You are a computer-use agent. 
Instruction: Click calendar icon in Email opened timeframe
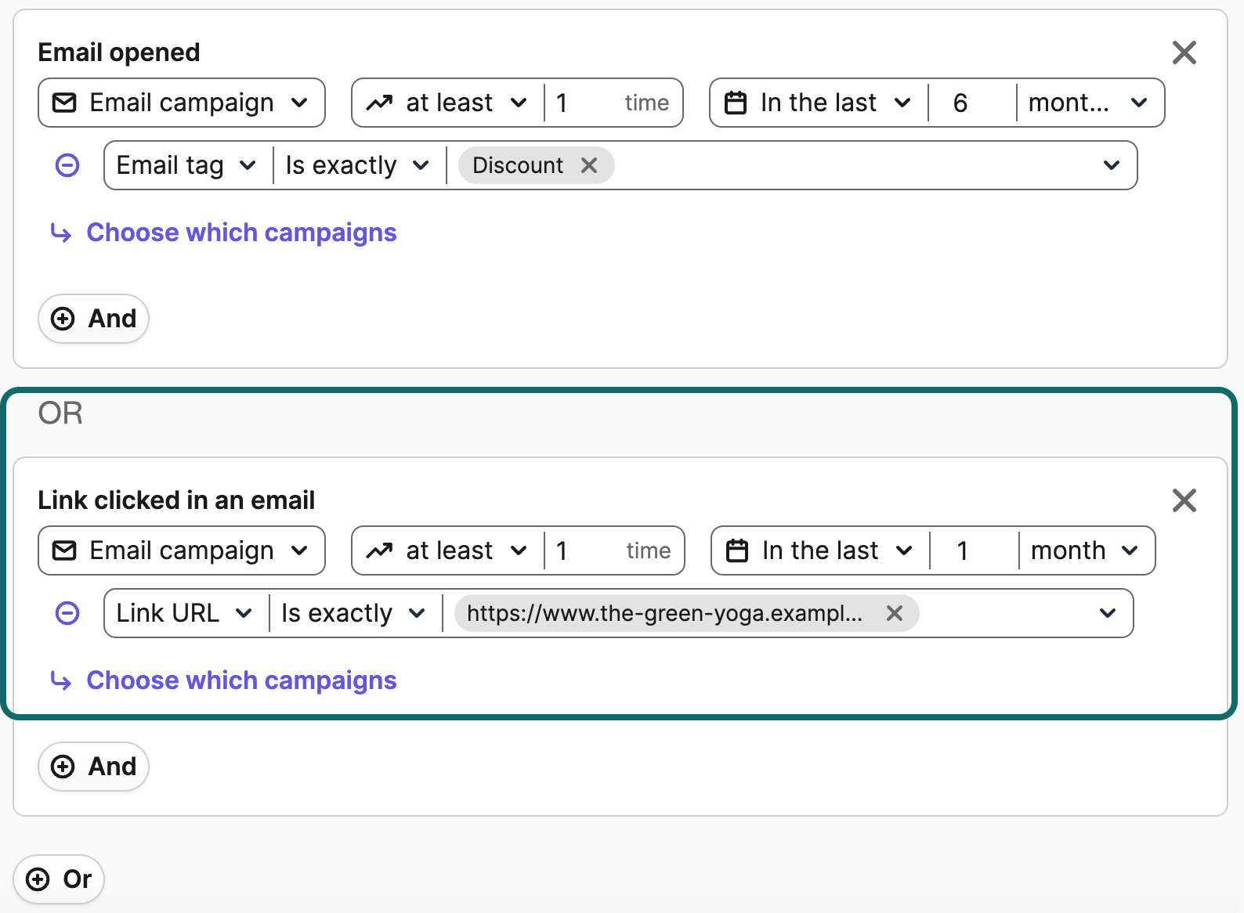tap(736, 103)
